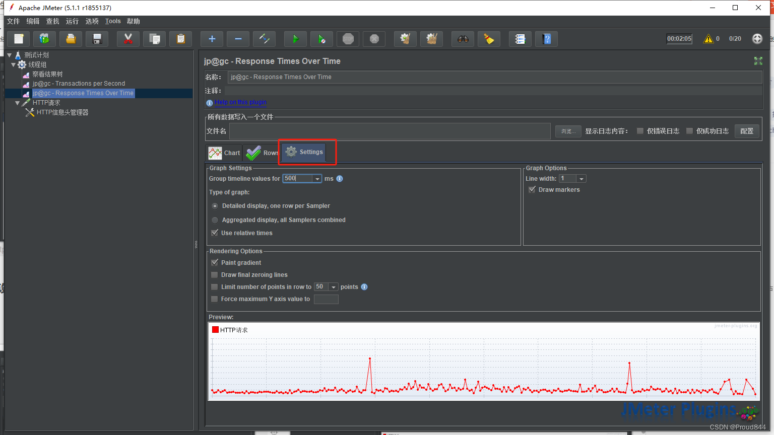Viewport: 774px width, 435px height.
Task: Click 浏览 browse button
Action: point(568,131)
